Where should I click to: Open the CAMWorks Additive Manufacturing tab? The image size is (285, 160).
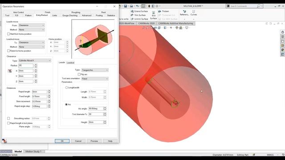(175, 24)
